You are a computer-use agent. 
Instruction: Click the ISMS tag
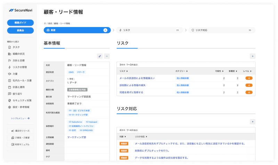pyautogui.click(x=71, y=72)
